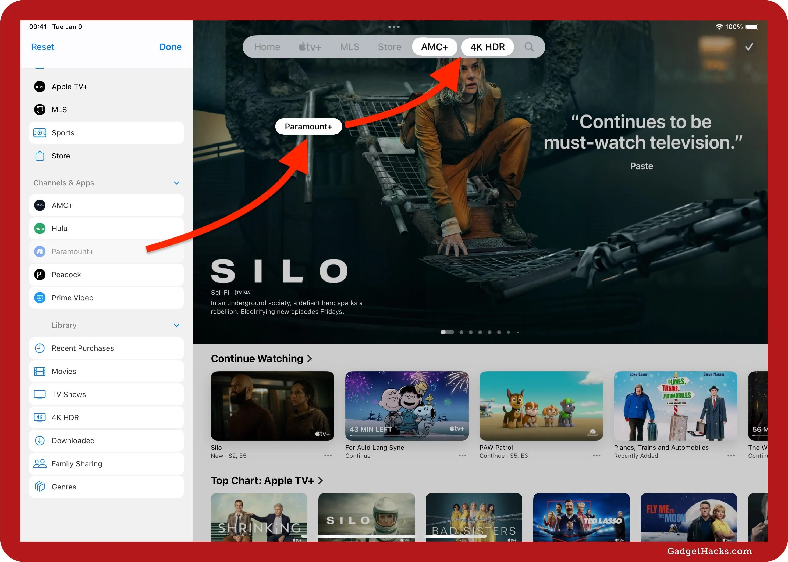788x562 pixels.
Task: Collapse the Channels & Apps section
Action: tap(176, 183)
